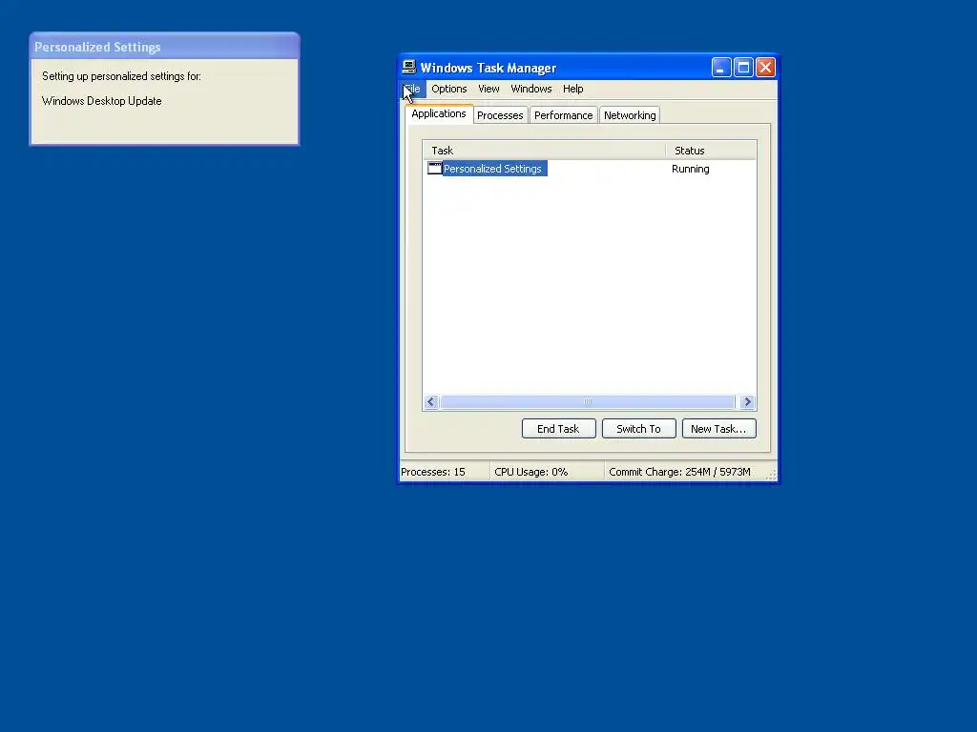Click the Processes: 15 status bar entry
The width and height of the screenshot is (977, 732).
tap(445, 472)
